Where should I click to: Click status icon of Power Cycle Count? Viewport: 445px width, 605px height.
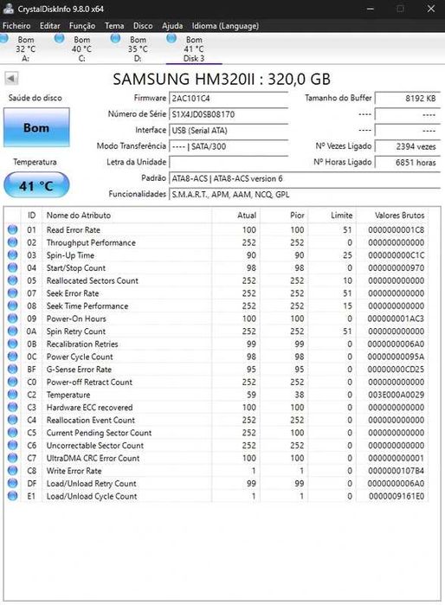[x=12, y=357]
